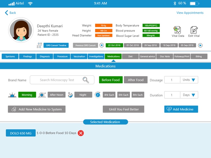
Task: Select the 18 Sep 2018 consult date
Action: tap(169, 45)
